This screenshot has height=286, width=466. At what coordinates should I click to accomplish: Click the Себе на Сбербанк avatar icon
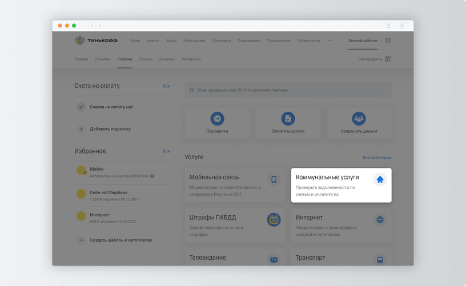pos(81,194)
